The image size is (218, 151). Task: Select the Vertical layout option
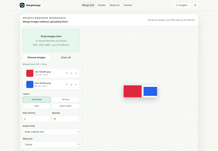pyautogui.click(x=66, y=99)
